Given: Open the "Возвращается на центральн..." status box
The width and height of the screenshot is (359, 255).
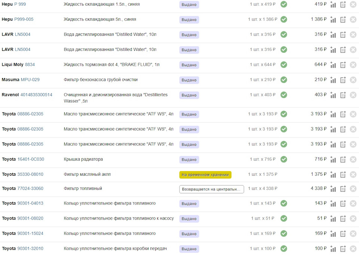Looking at the screenshot, I should click(211, 189).
